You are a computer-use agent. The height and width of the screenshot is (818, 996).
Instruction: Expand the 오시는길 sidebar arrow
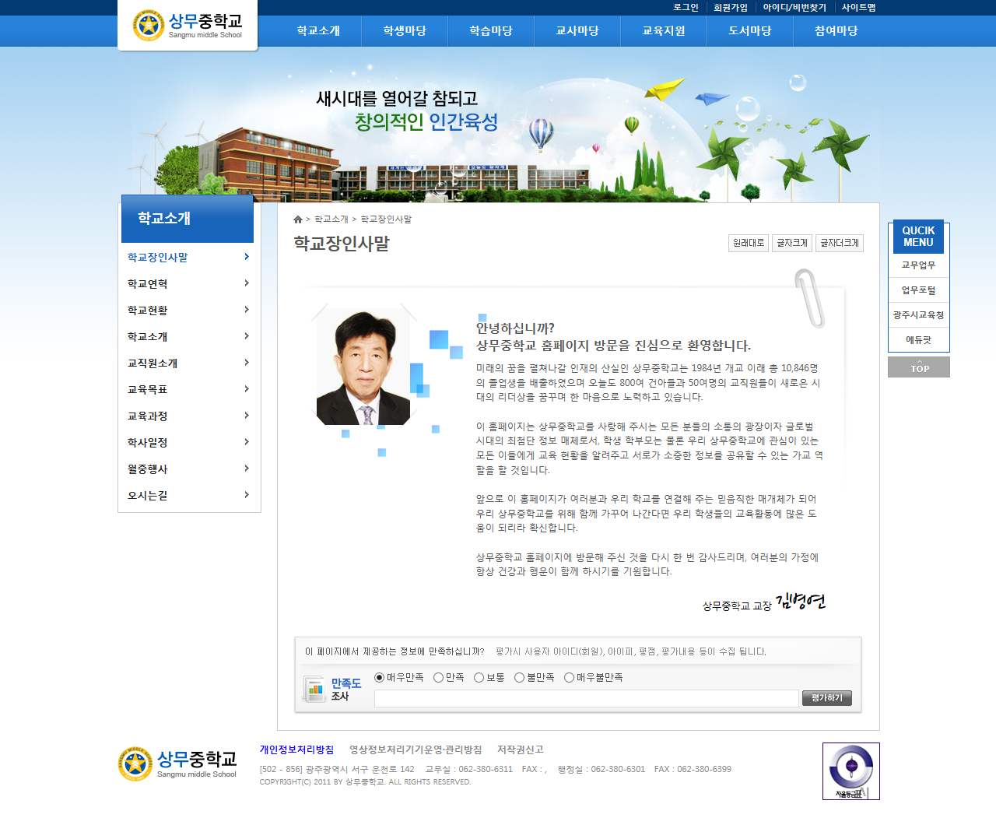(247, 495)
